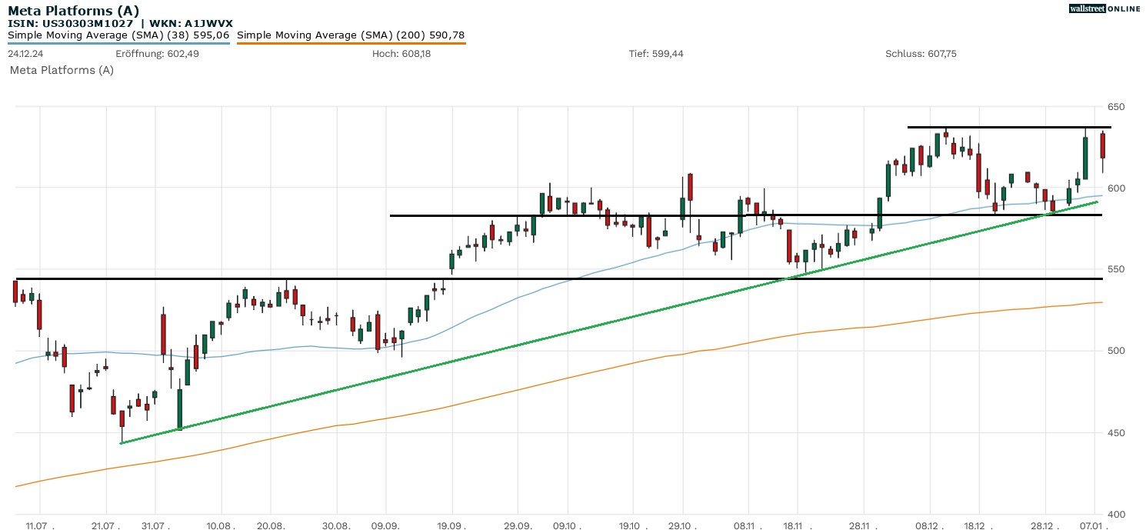Click the blue SMA 38 legend line
Viewport: 1146px width, 530px height.
(118, 43)
